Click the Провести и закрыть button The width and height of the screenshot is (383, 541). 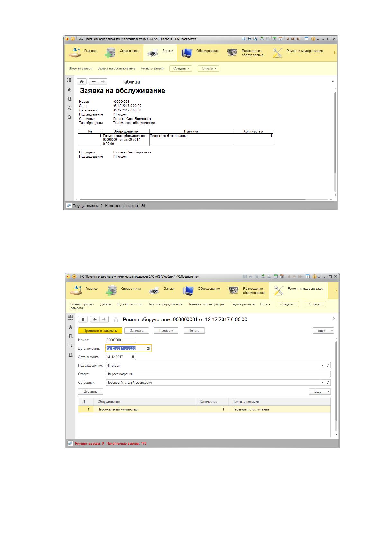point(100,330)
